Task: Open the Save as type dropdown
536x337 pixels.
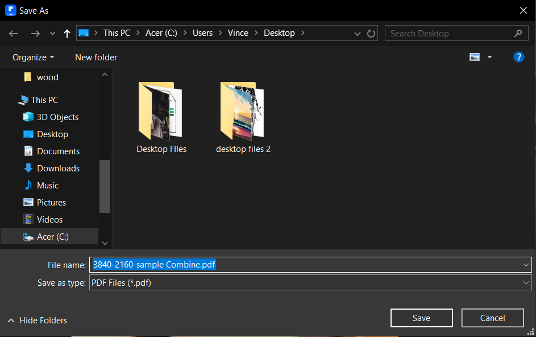Action: tap(526, 282)
